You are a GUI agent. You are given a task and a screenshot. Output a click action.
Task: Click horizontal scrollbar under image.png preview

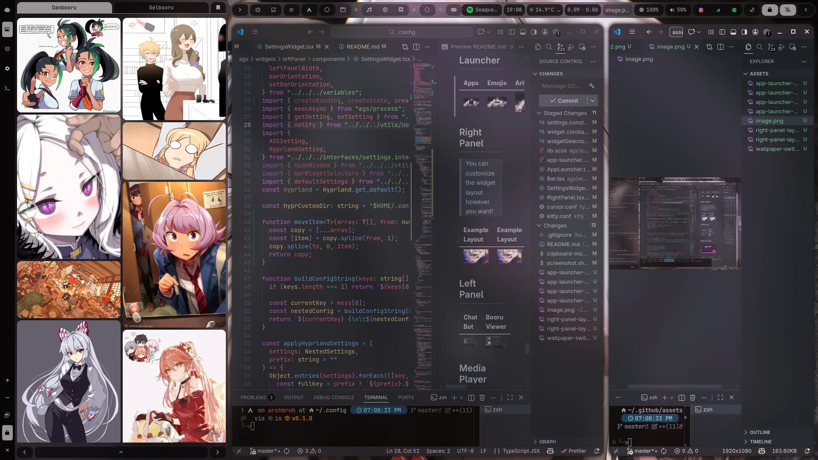point(675,387)
